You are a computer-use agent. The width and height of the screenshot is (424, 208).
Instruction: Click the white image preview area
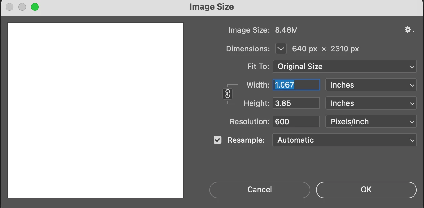95,110
